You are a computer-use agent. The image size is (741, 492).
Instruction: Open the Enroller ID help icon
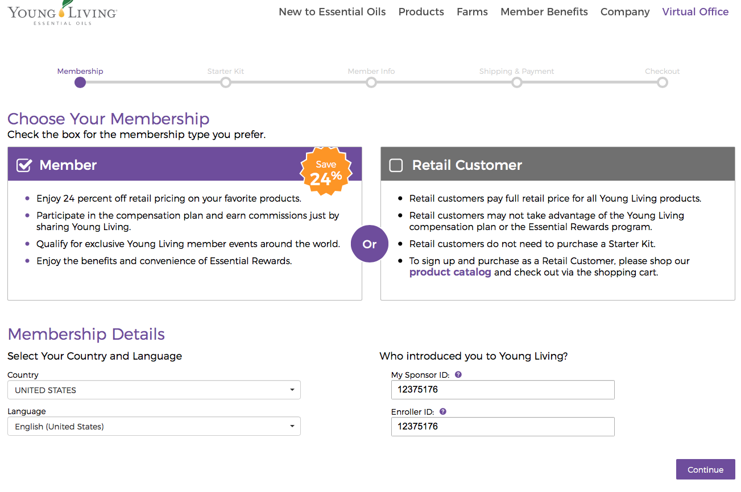coord(443,411)
